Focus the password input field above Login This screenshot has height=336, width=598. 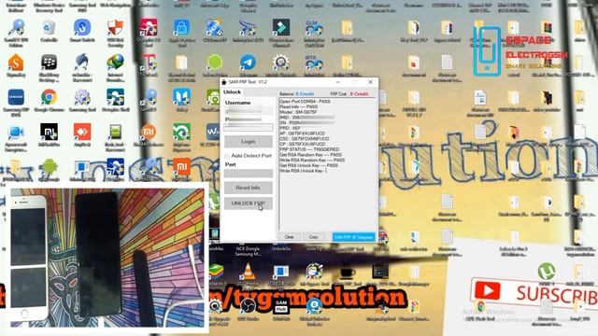pyautogui.click(x=249, y=127)
